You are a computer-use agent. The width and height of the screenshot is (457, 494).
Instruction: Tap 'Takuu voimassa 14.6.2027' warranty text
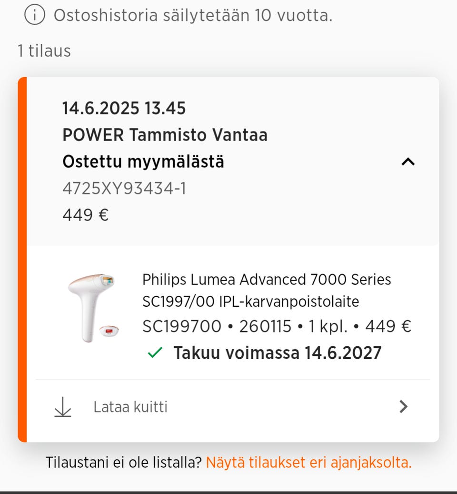277,353
